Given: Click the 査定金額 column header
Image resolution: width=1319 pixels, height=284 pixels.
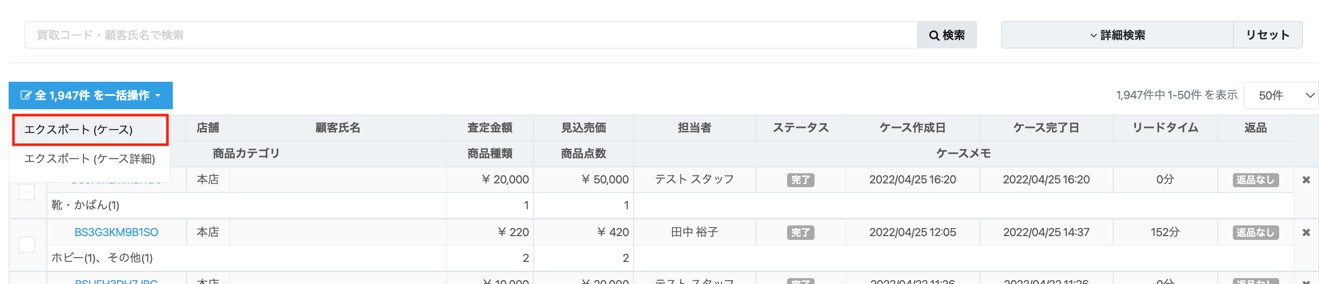Looking at the screenshot, I should [x=490, y=128].
